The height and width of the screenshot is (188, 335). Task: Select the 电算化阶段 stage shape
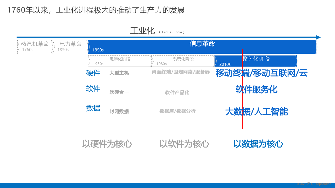[120, 61]
